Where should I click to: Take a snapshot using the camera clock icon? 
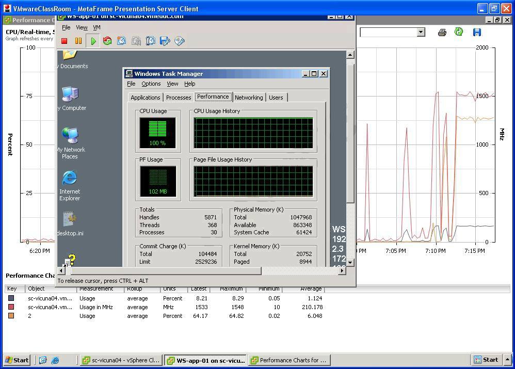[x=121, y=41]
